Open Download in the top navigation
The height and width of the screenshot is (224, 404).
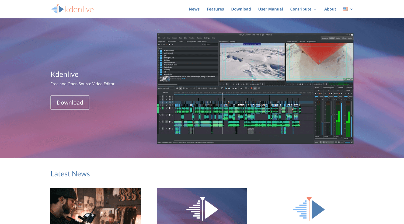point(241,9)
